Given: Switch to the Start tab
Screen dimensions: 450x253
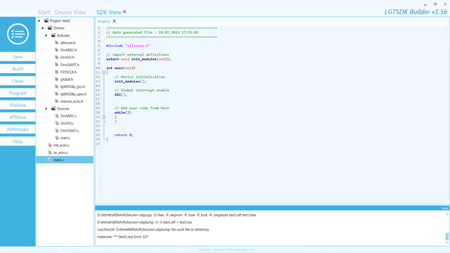Looking at the screenshot, I should (44, 13).
